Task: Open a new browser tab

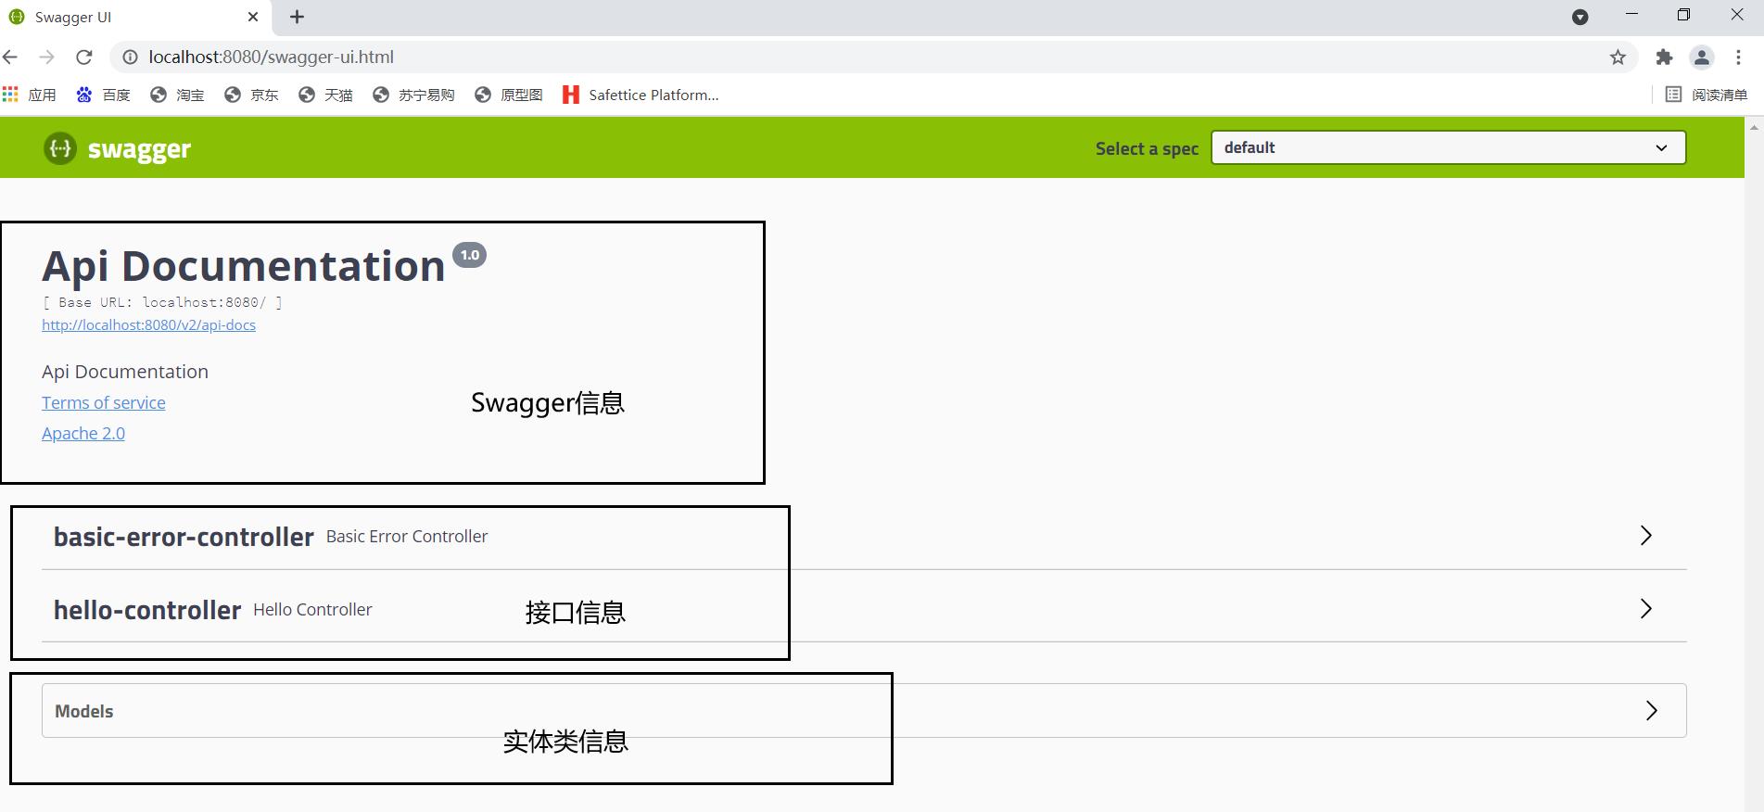Action: click(297, 17)
